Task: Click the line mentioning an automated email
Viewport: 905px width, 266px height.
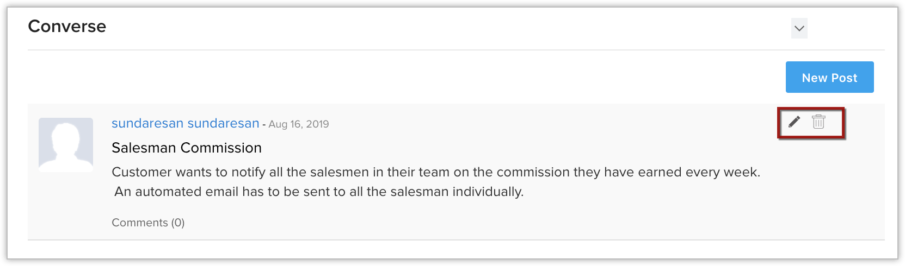Action: [x=319, y=192]
